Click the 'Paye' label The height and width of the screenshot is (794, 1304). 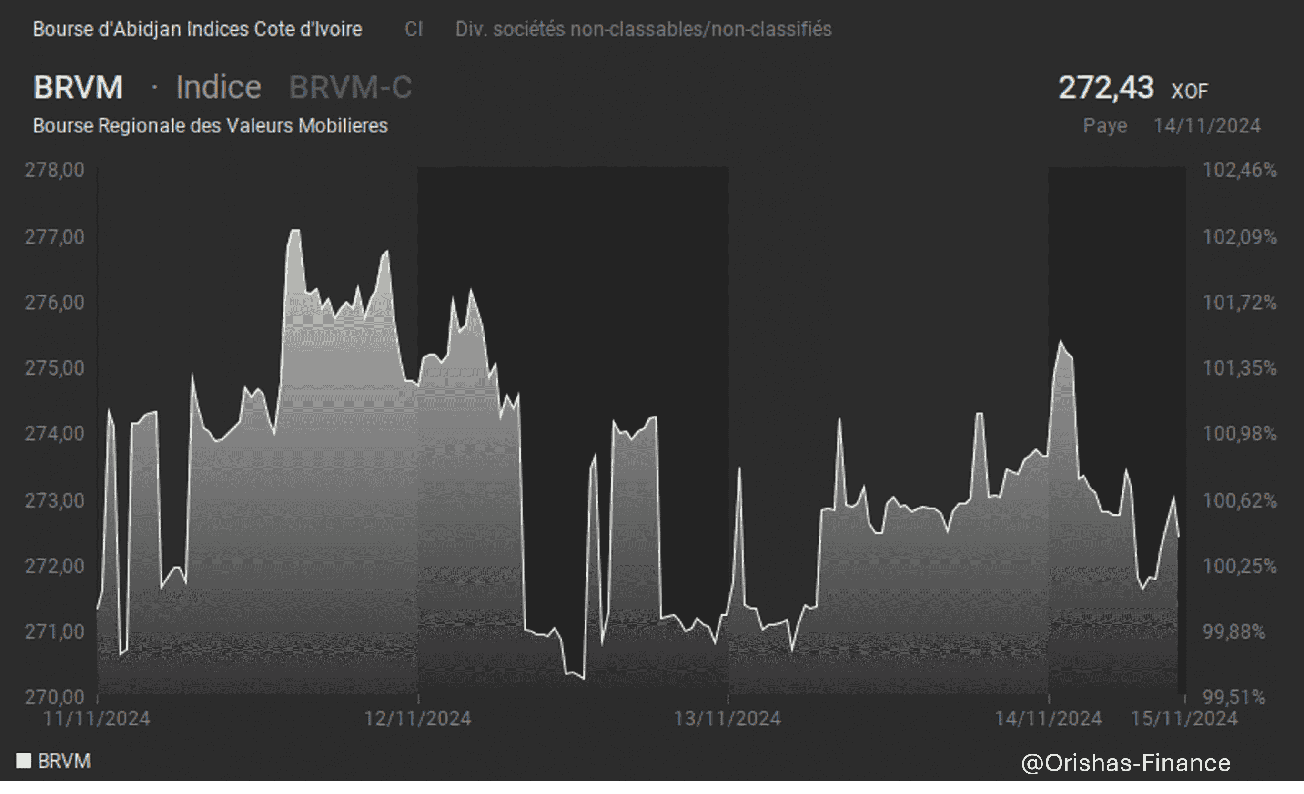(1105, 126)
